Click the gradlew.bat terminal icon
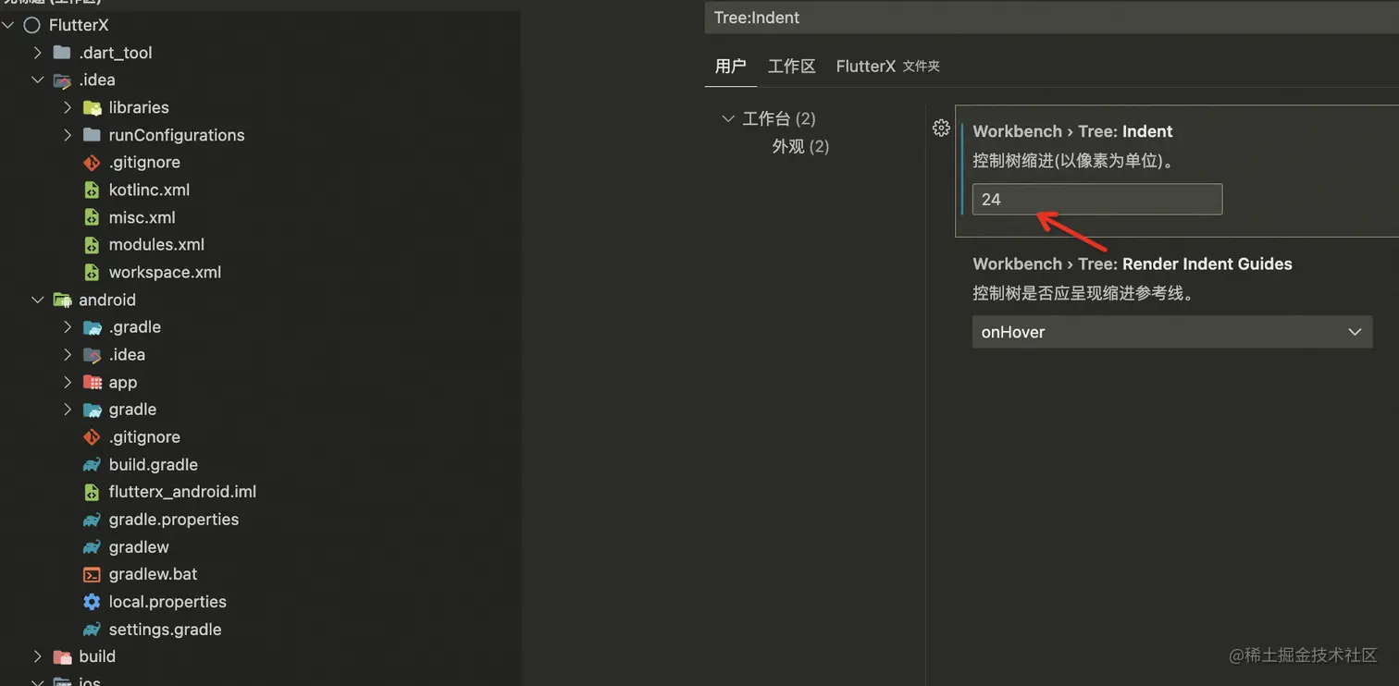Screen dimensions: 1399x686 coord(92,575)
